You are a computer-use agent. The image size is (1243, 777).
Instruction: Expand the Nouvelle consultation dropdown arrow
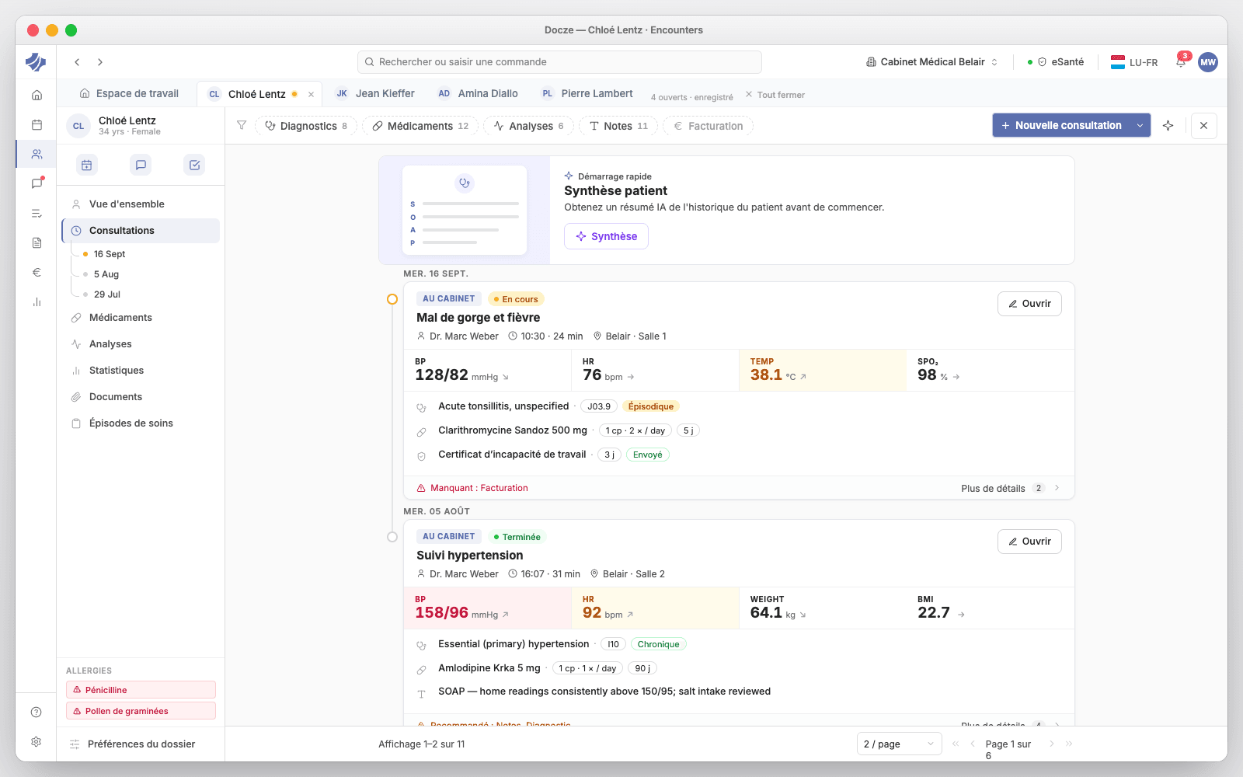coord(1140,125)
